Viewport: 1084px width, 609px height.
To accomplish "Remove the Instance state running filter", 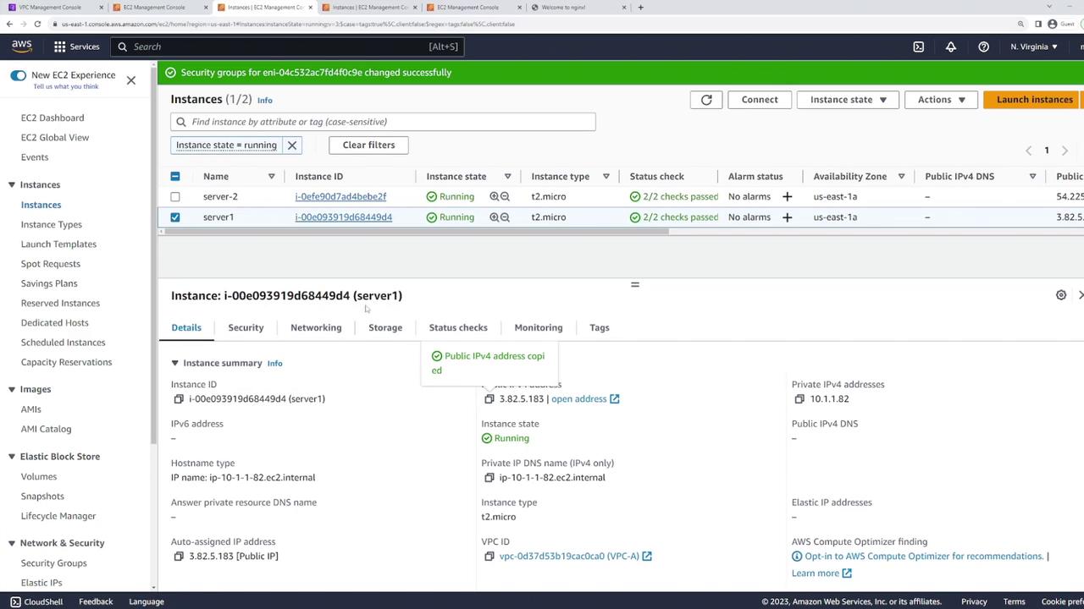I will pos(292,145).
